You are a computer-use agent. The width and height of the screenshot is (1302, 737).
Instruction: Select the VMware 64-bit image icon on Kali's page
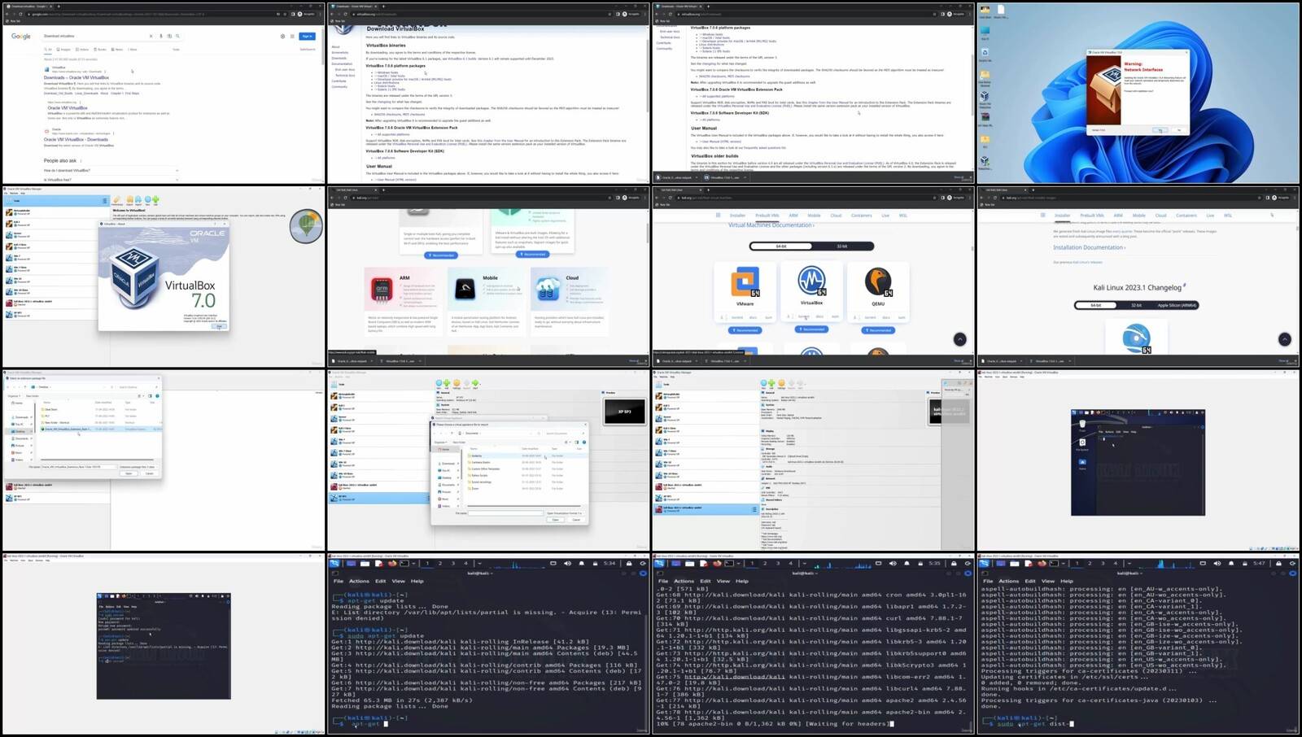[745, 281]
